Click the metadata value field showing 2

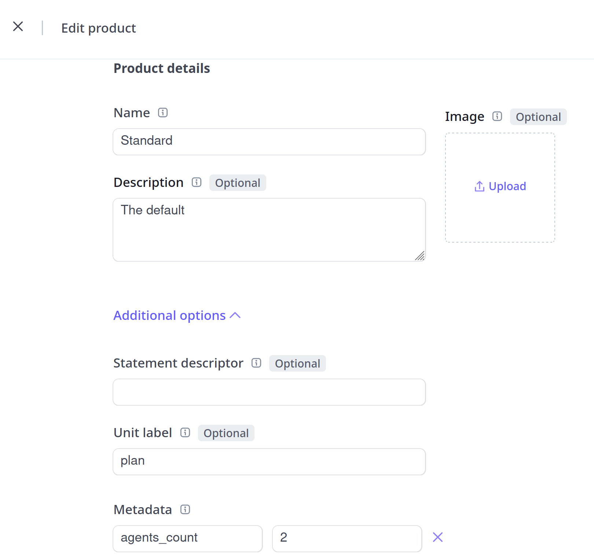pyautogui.click(x=347, y=538)
